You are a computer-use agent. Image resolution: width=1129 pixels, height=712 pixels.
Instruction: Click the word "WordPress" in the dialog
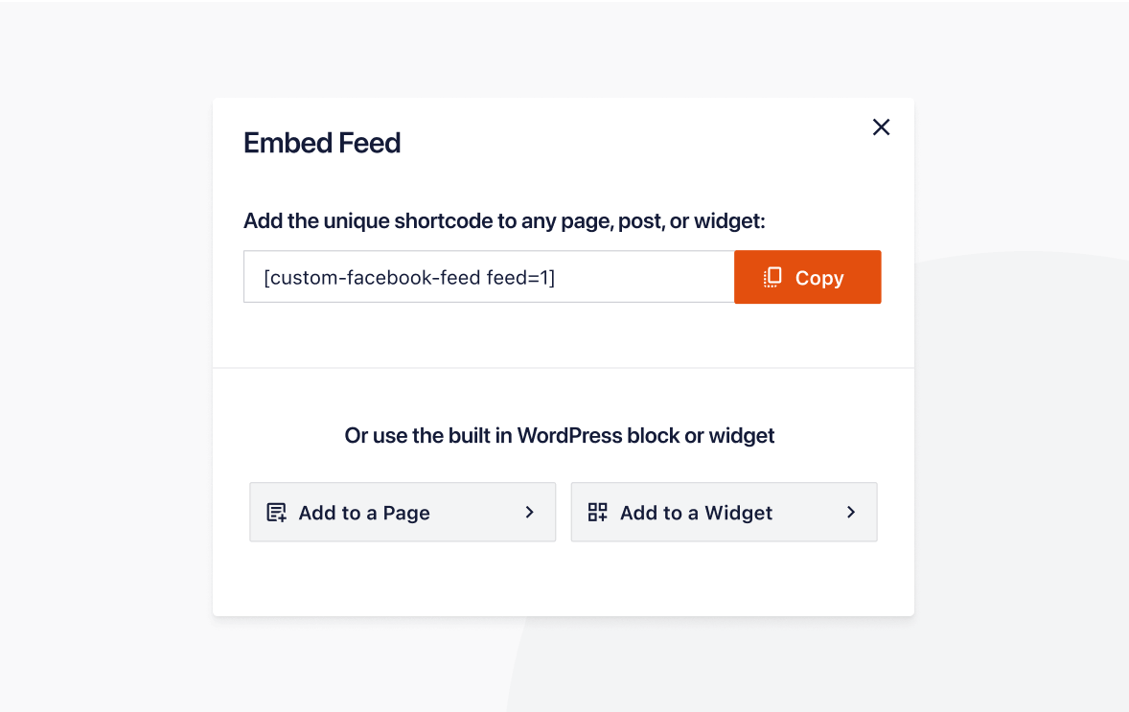click(569, 436)
